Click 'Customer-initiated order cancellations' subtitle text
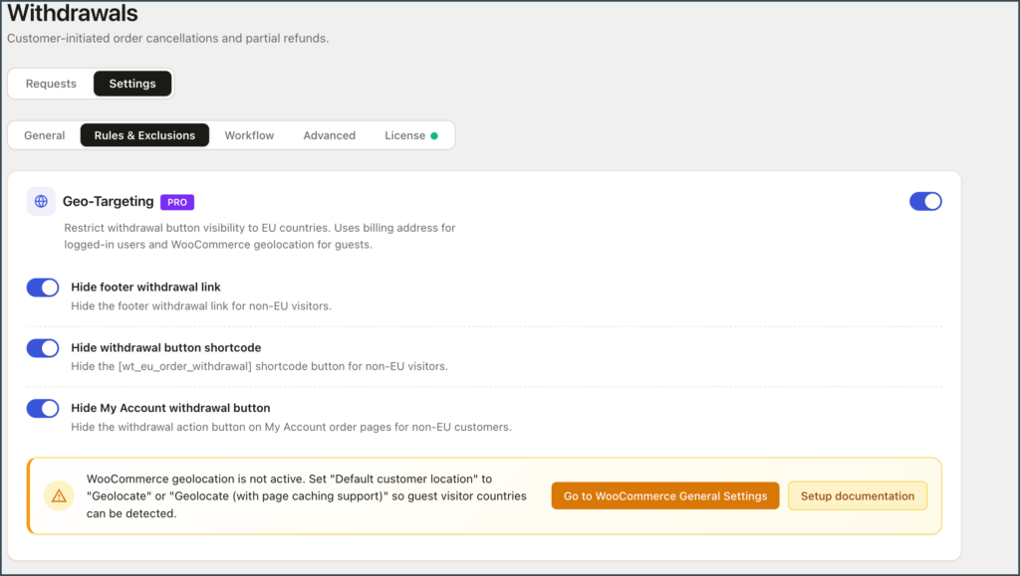Screen dimensions: 1020x576 [x=167, y=39]
